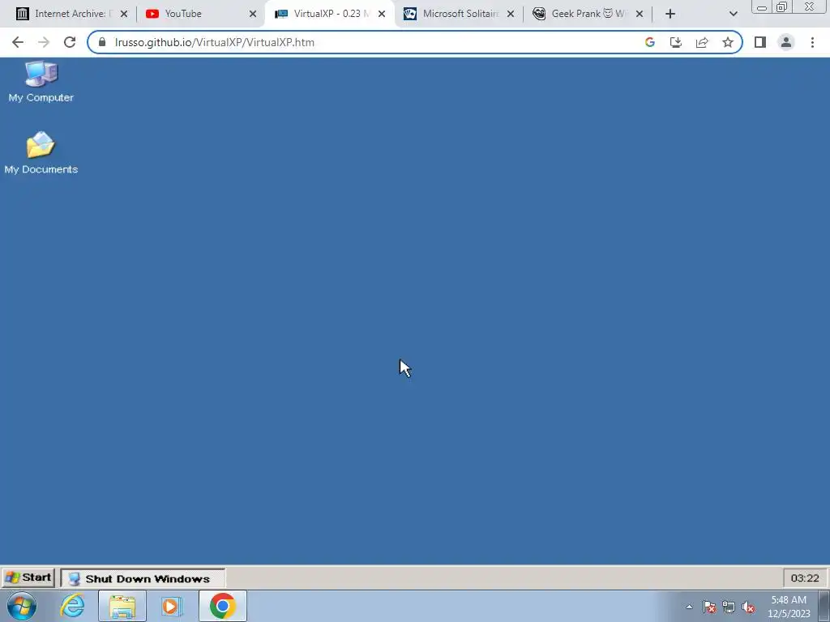Open the Windows 7 Start orb
This screenshot has height=622, width=830.
click(x=22, y=606)
